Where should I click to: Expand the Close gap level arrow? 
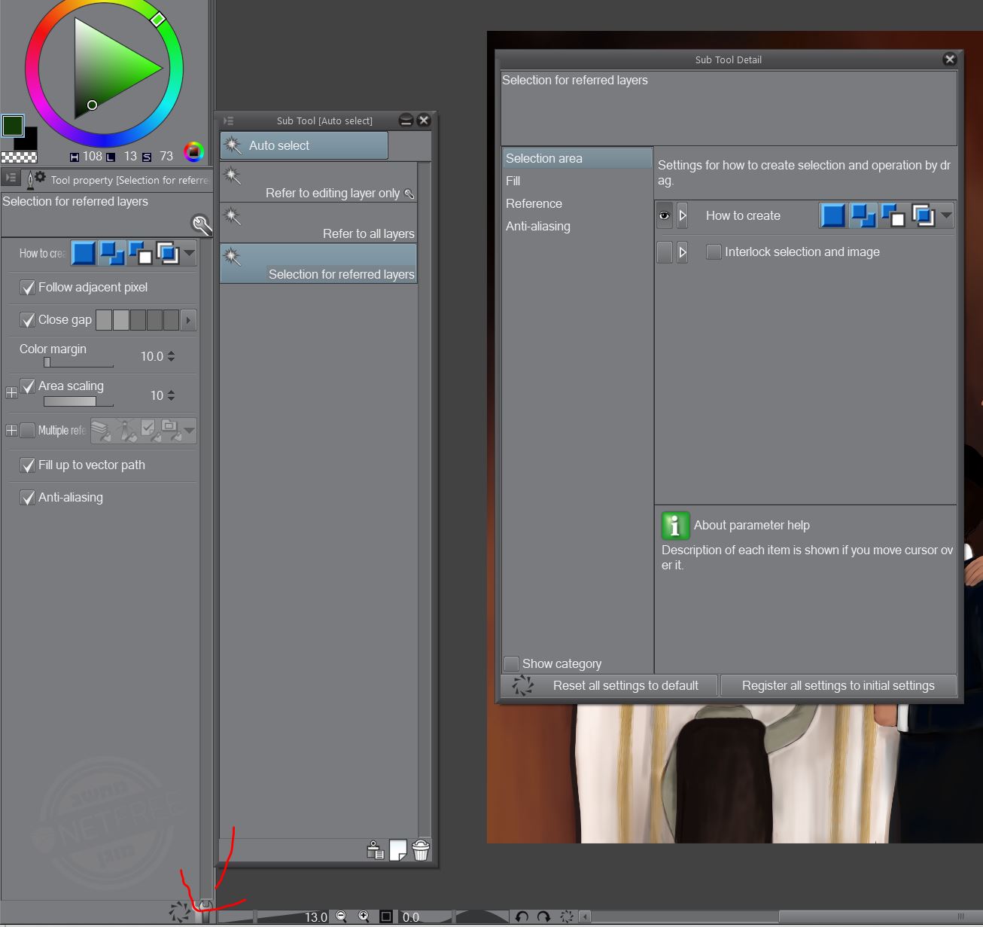pos(188,321)
